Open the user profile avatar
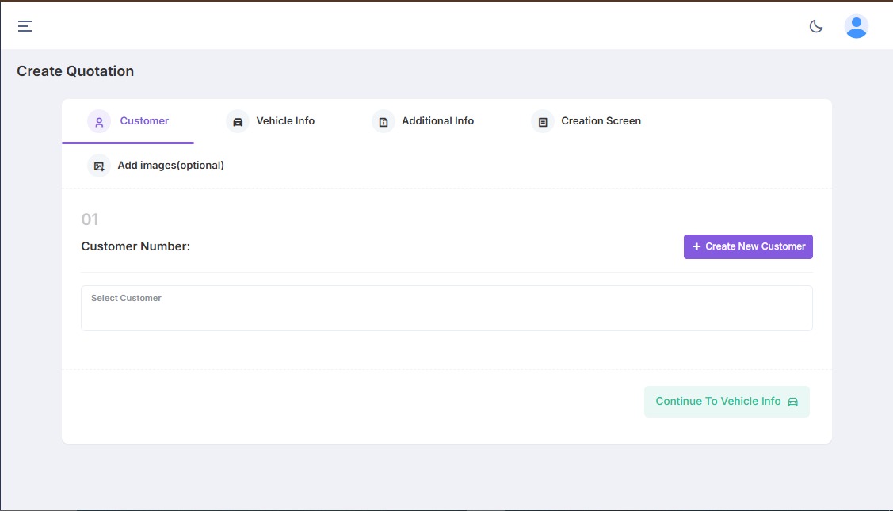Image resolution: width=893 pixels, height=511 pixels. click(856, 26)
